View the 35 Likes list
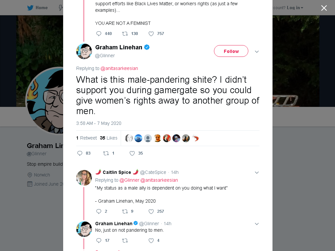The height and width of the screenshot is (251, 335). tap(109, 138)
